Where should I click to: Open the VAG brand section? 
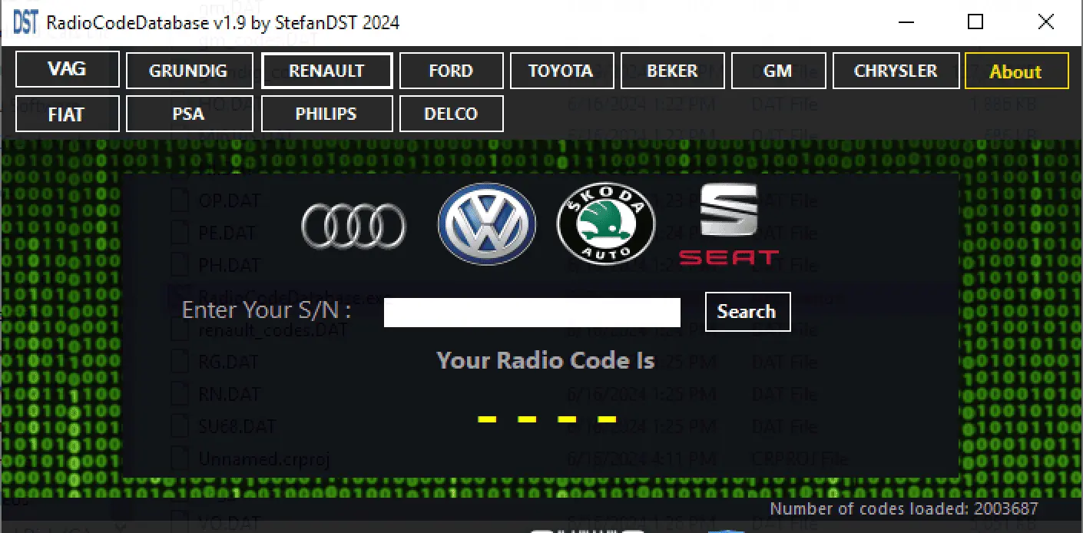(x=68, y=70)
